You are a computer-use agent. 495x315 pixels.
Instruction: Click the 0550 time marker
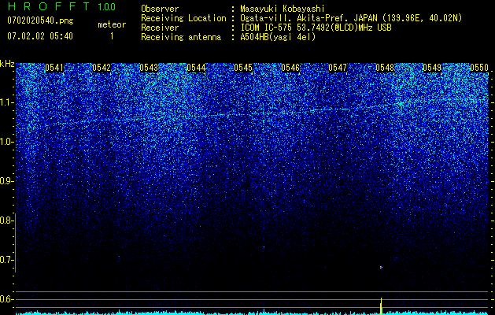pyautogui.click(x=479, y=68)
